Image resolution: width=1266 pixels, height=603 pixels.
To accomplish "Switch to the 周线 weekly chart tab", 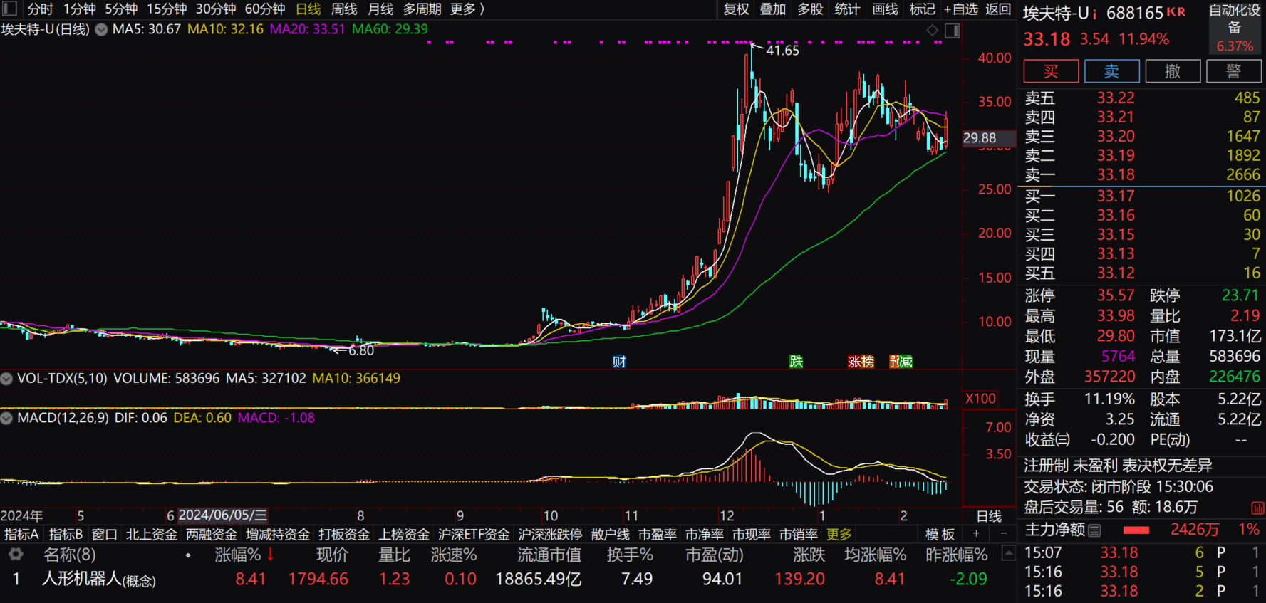I will coord(343,9).
